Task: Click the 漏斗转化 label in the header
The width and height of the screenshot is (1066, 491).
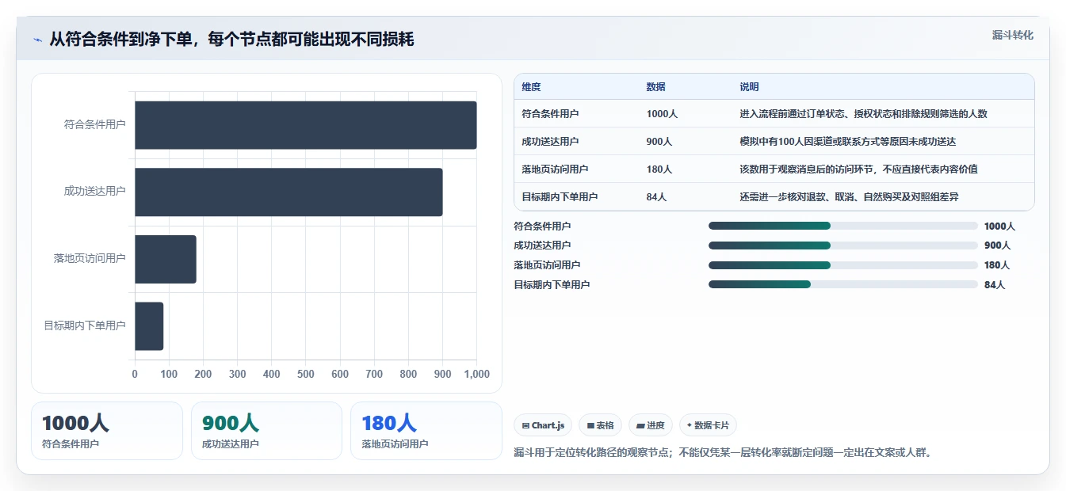Action: click(x=1013, y=35)
